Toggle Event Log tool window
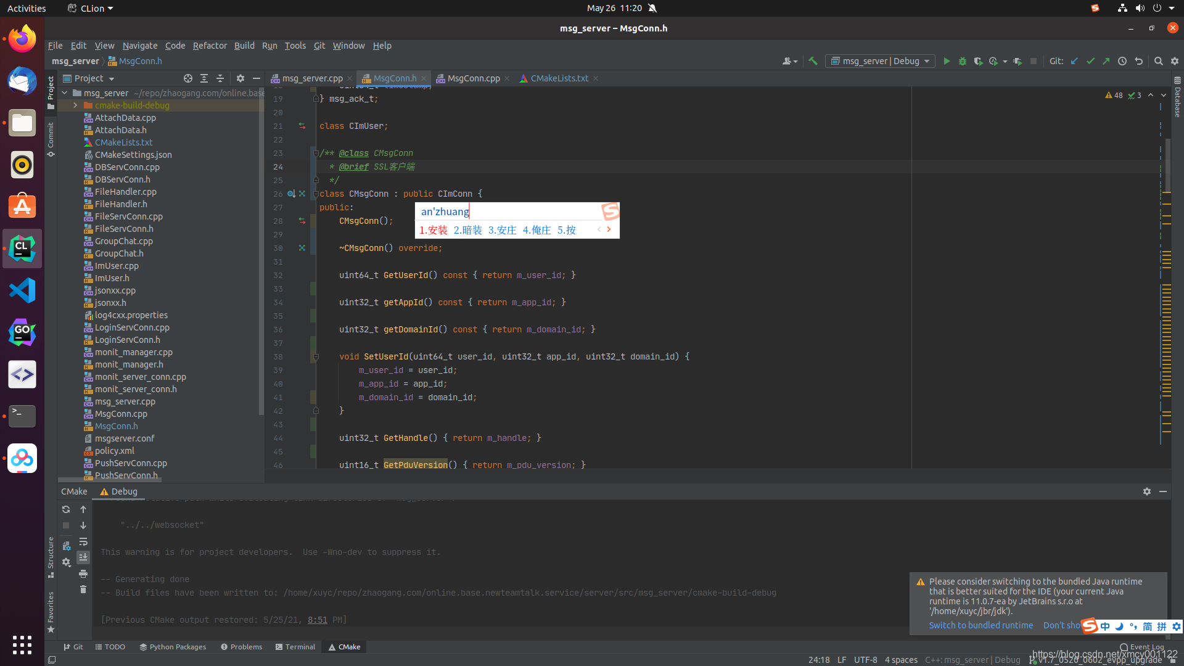 tap(1141, 647)
